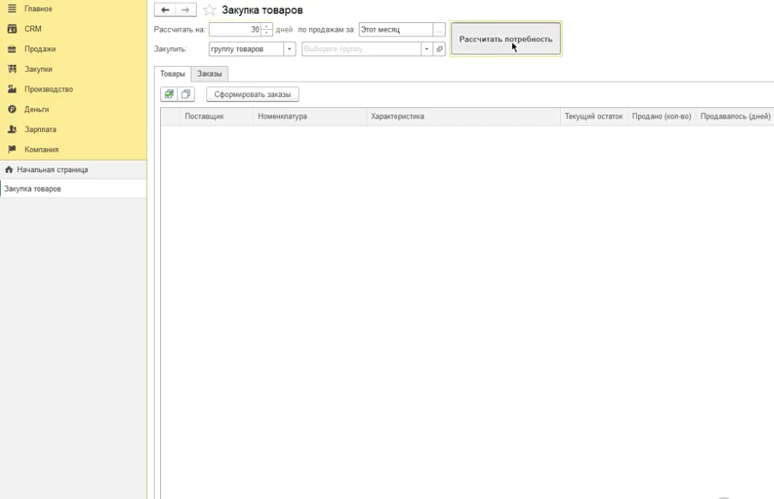Open the Деньги section
774x499 pixels.
click(x=36, y=110)
